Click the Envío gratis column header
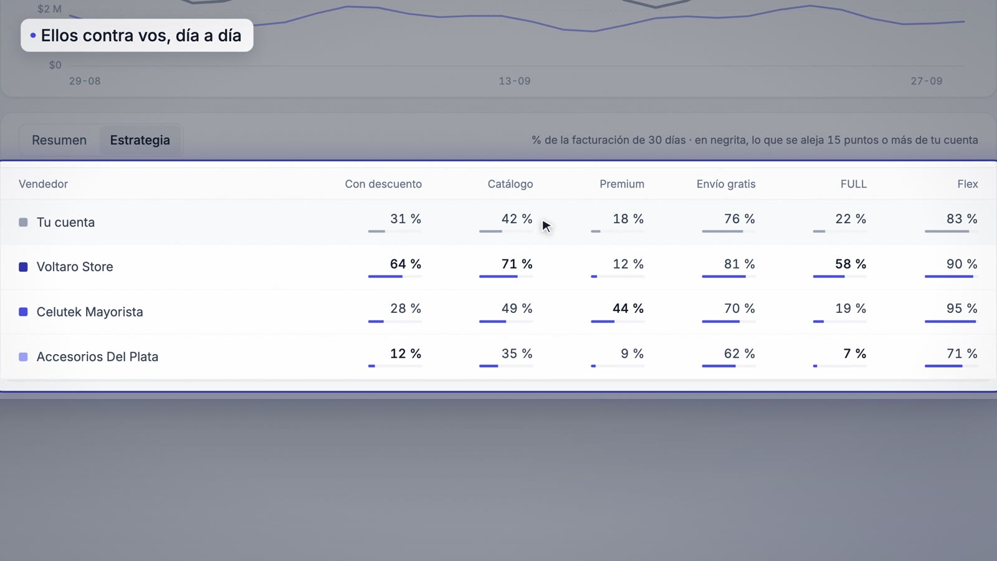The image size is (997, 561). pos(726,184)
